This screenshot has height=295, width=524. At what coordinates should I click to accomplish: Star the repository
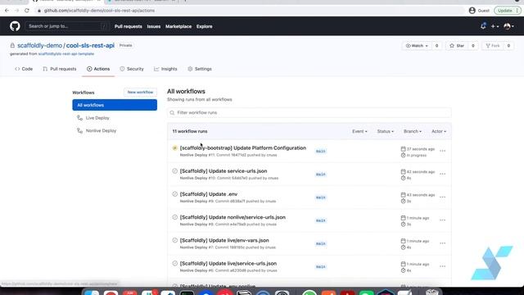click(x=457, y=46)
